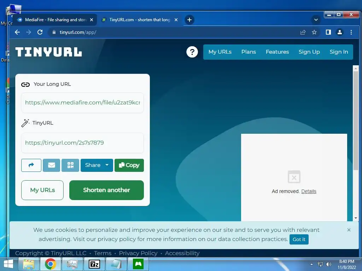The height and width of the screenshot is (271, 362).
Task: Expand the tab search chevron
Action: pos(316,20)
